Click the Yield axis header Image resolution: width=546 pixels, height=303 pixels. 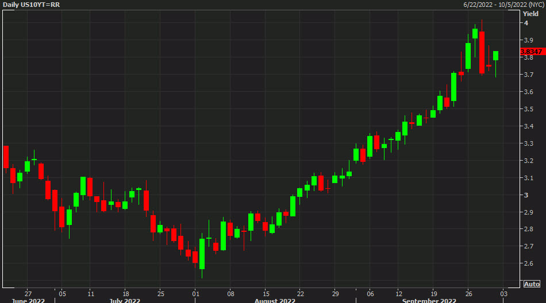530,14
